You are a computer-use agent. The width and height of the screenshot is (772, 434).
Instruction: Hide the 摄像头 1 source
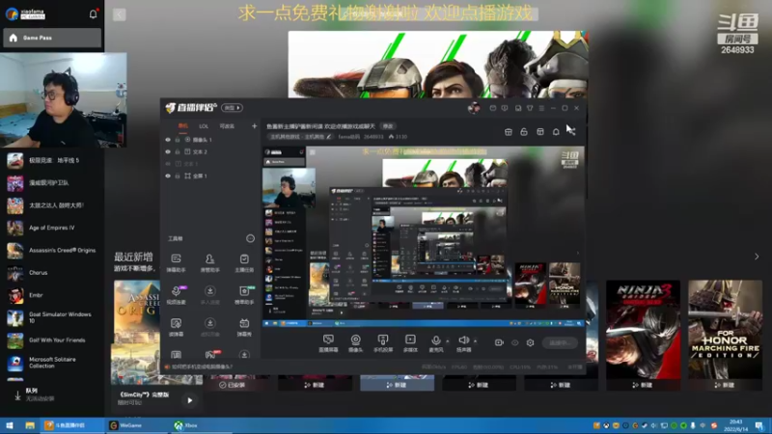[168, 140]
